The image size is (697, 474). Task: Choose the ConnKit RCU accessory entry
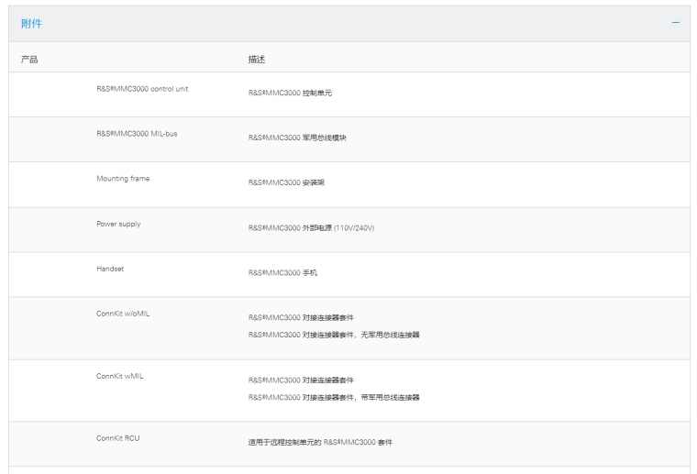pyautogui.click(x=118, y=438)
